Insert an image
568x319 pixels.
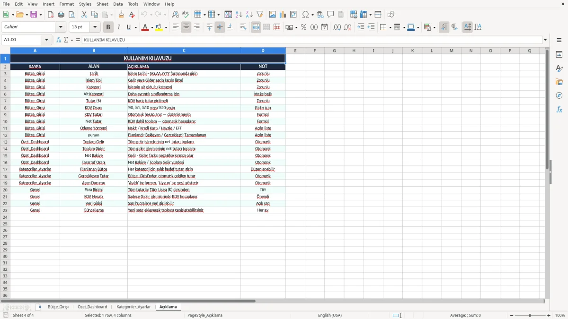point(273,15)
